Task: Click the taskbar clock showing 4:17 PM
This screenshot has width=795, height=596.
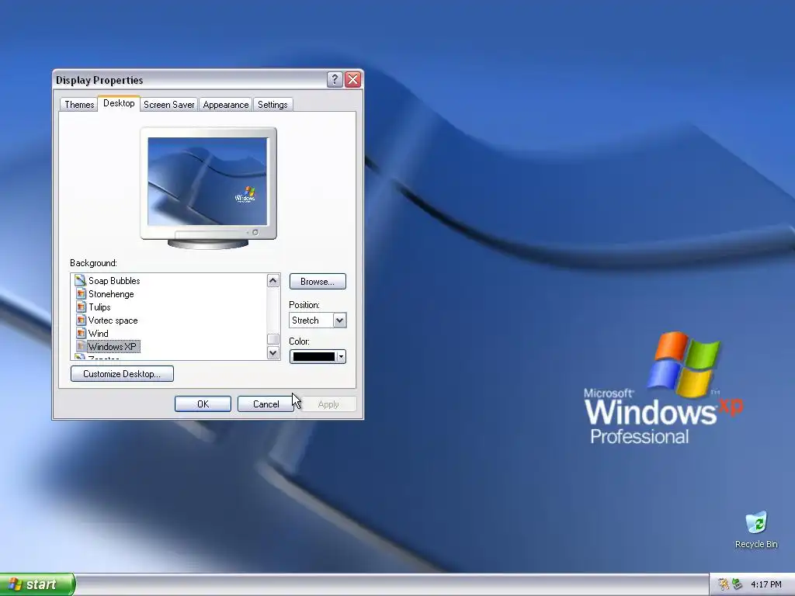Action: click(x=766, y=584)
